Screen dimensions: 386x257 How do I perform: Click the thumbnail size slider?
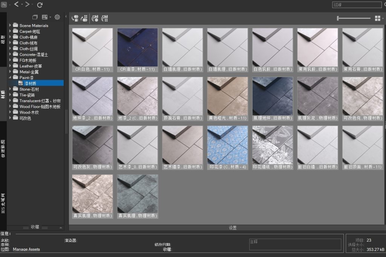[354, 18]
